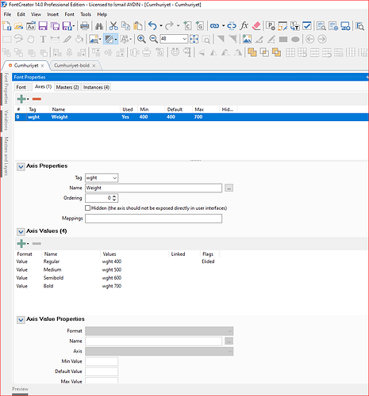Click the Print icon in toolbar
The image size is (369, 396).
click(85, 26)
